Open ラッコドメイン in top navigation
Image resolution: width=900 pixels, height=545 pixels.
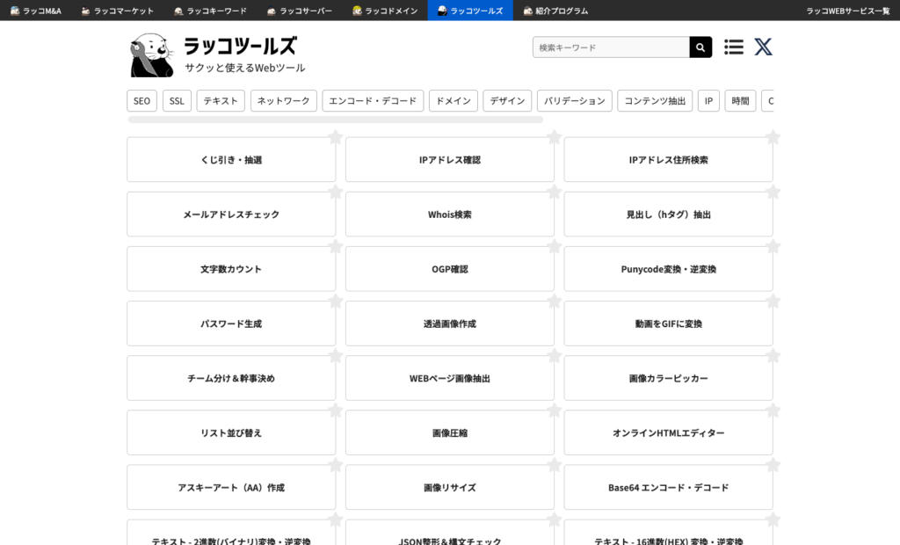385,11
